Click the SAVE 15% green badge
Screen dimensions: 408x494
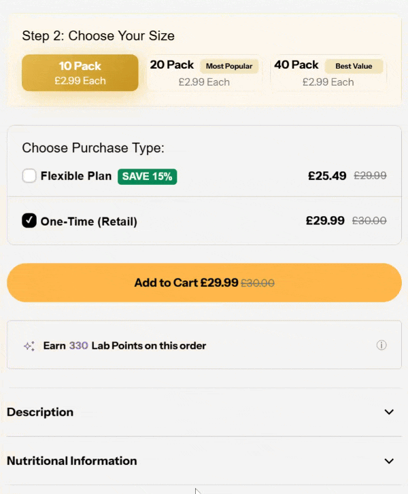[x=147, y=177]
